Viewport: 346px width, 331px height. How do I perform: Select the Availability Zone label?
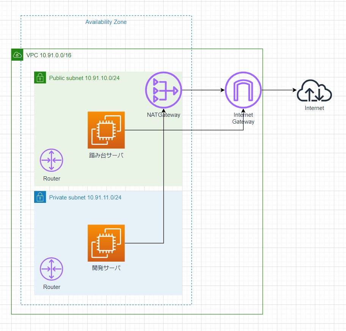pyautogui.click(x=106, y=22)
